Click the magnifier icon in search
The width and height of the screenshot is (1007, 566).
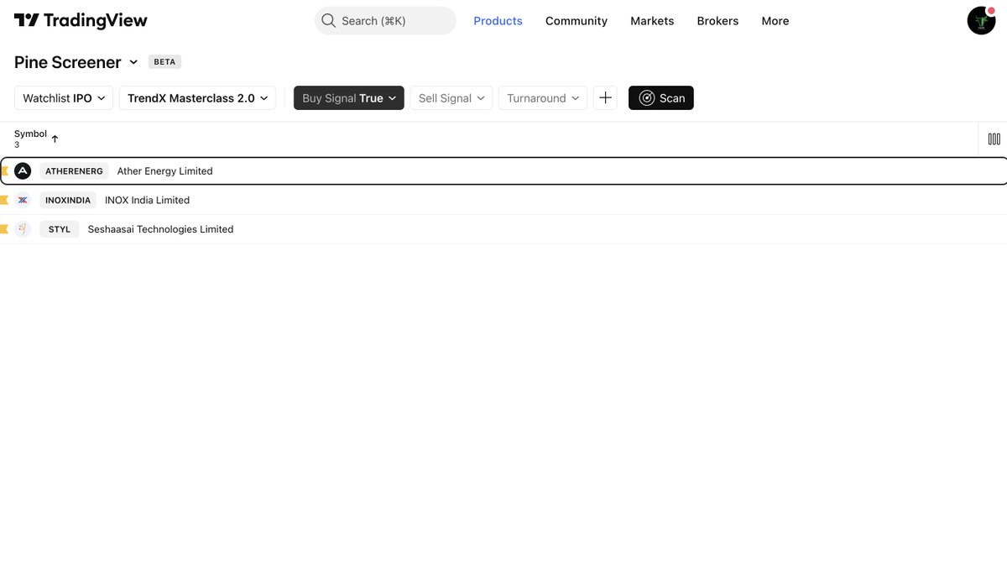pyautogui.click(x=329, y=21)
